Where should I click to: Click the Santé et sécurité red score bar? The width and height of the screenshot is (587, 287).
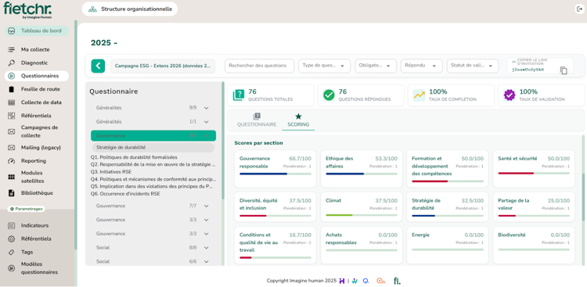pos(534,174)
